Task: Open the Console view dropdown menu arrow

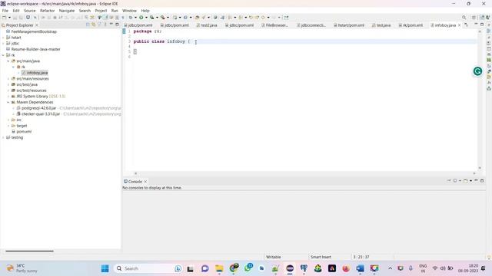Action: [470, 181]
